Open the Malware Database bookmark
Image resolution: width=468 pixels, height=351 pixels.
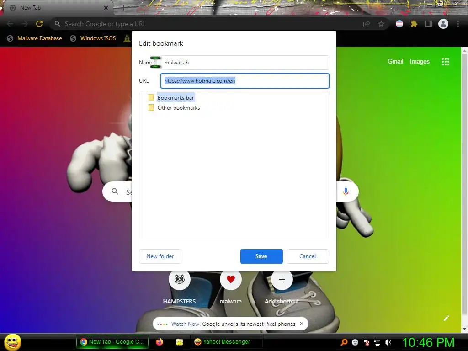pos(35,38)
